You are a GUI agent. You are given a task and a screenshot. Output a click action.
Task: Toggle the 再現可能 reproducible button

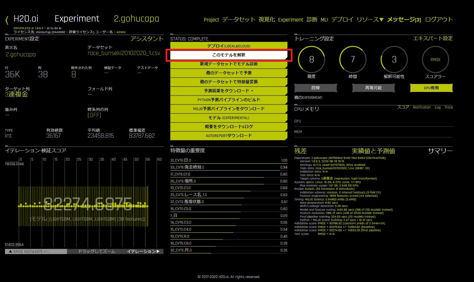(x=373, y=88)
